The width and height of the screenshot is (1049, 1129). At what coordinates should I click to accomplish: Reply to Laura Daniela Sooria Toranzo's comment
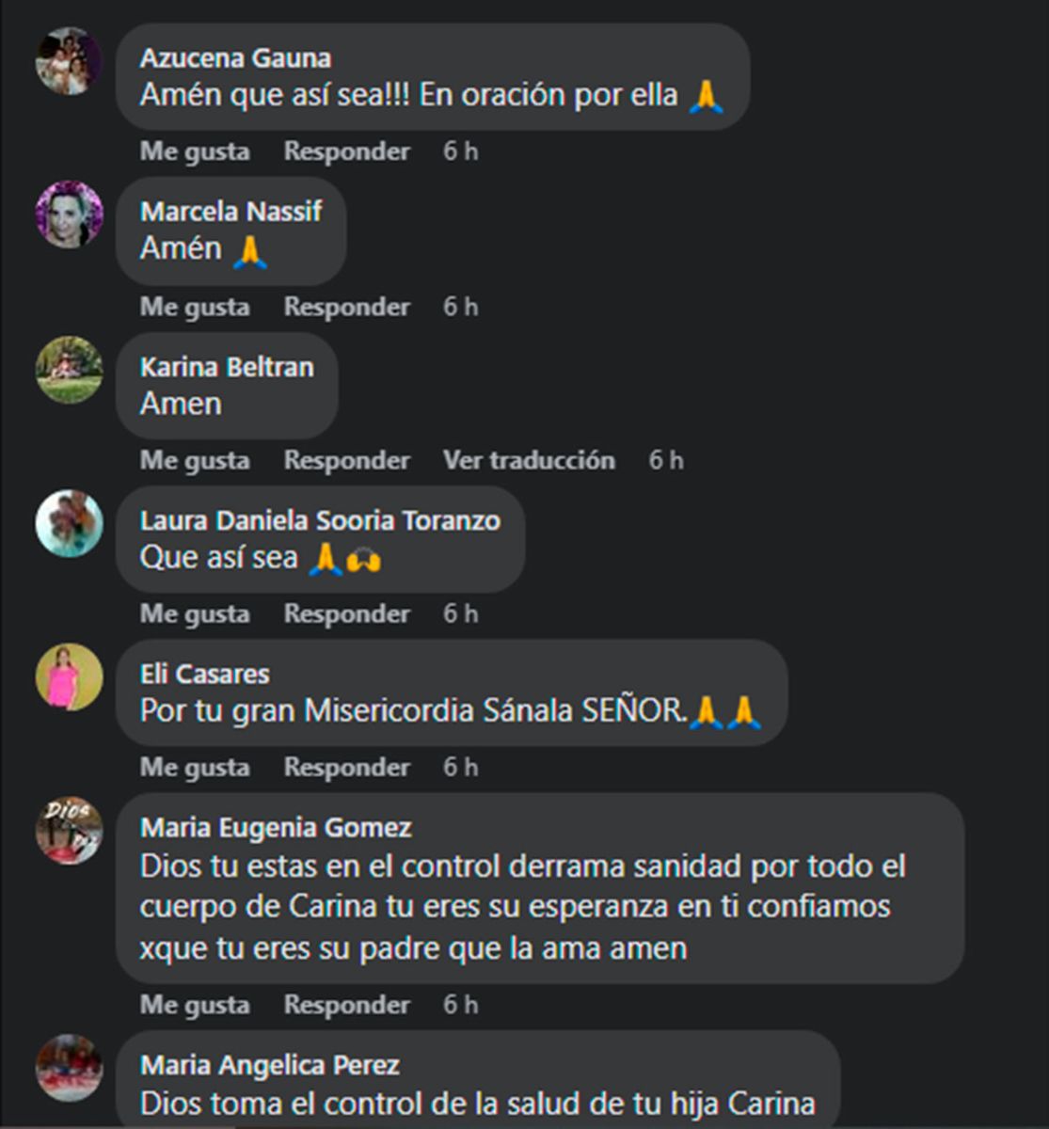pyautogui.click(x=347, y=613)
